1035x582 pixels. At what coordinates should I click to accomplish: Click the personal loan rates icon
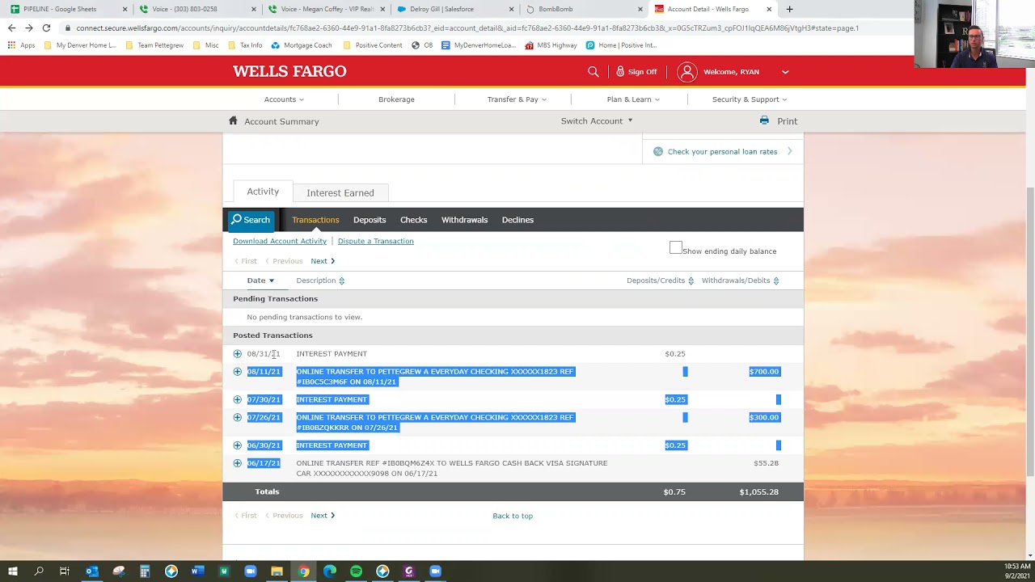(x=658, y=151)
